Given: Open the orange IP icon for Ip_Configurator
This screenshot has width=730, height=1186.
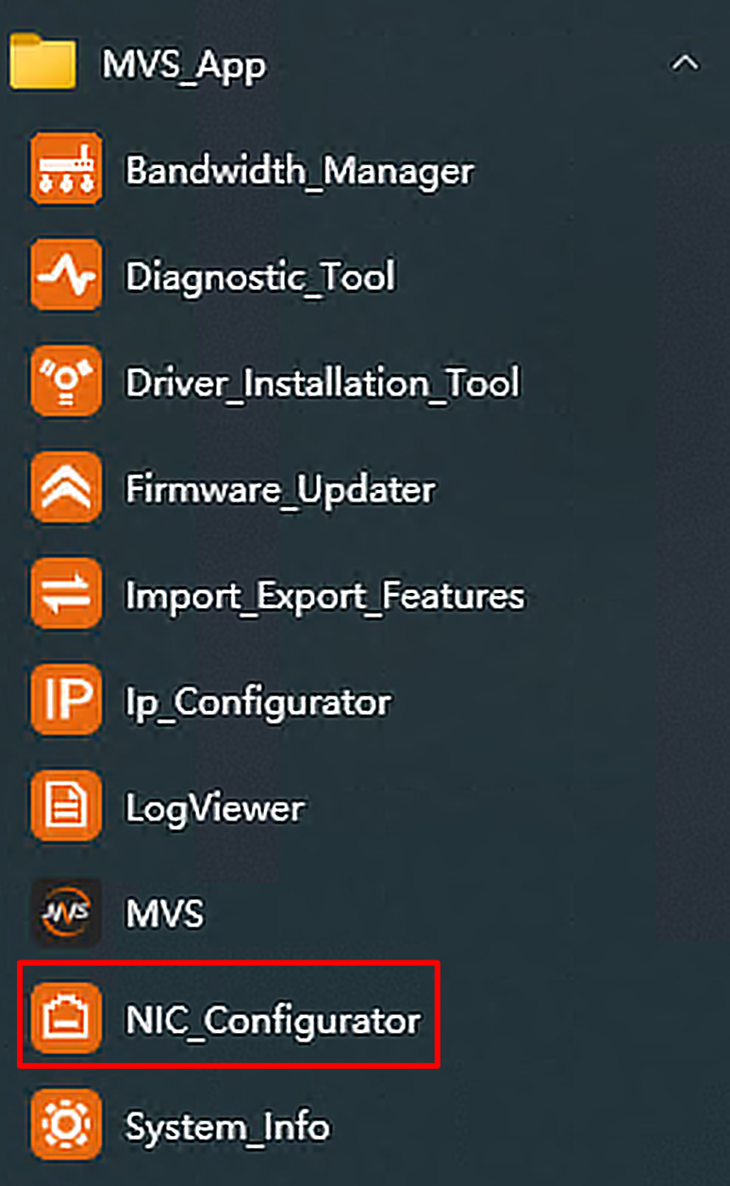Looking at the screenshot, I should click(65, 702).
